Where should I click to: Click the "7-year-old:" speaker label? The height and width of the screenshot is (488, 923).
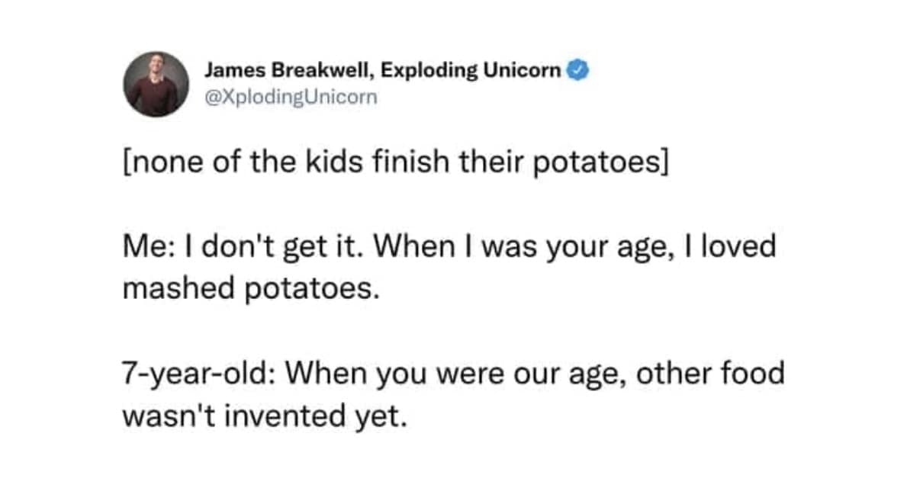pos(198,373)
